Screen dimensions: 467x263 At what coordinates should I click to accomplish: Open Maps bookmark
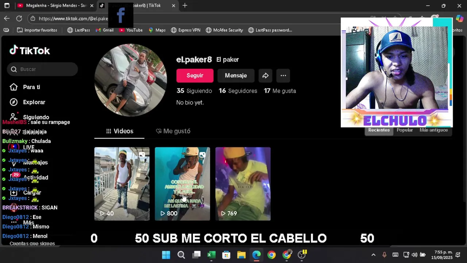pyautogui.click(x=157, y=30)
